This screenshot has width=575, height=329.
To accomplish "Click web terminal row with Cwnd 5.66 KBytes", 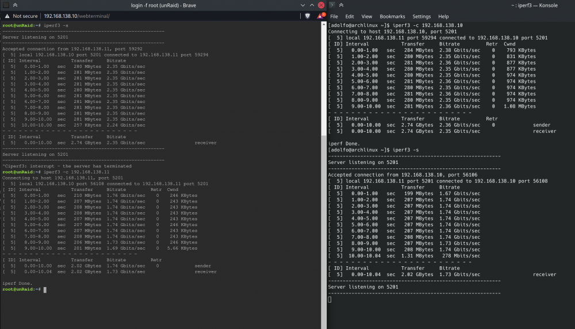I will [99, 248].
